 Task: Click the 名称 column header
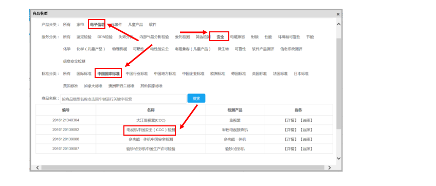tap(151, 110)
